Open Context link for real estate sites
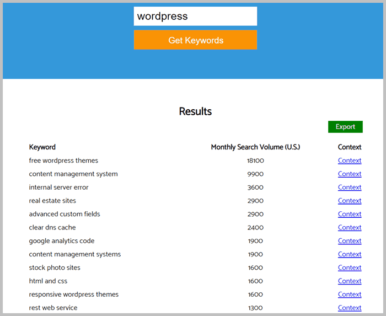The width and height of the screenshot is (386, 316). click(349, 201)
